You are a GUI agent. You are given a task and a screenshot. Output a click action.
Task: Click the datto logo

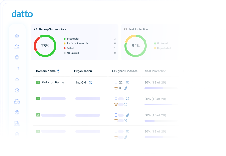coord(22,14)
